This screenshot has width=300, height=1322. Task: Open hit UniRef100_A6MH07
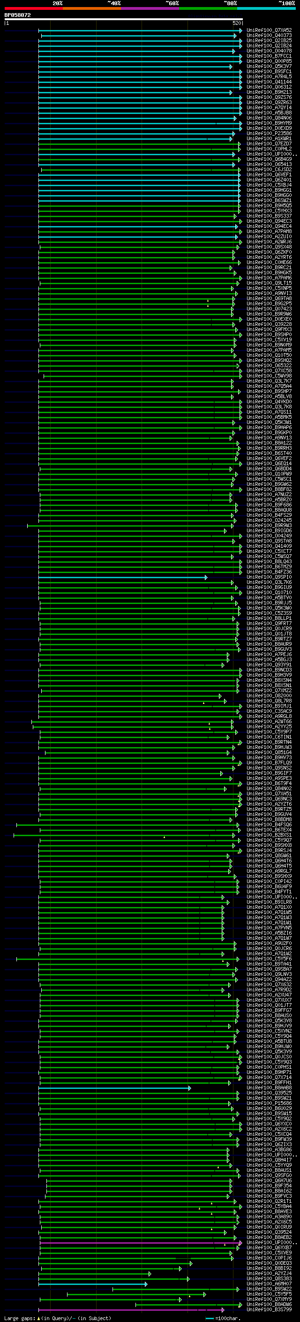click(269, 1284)
